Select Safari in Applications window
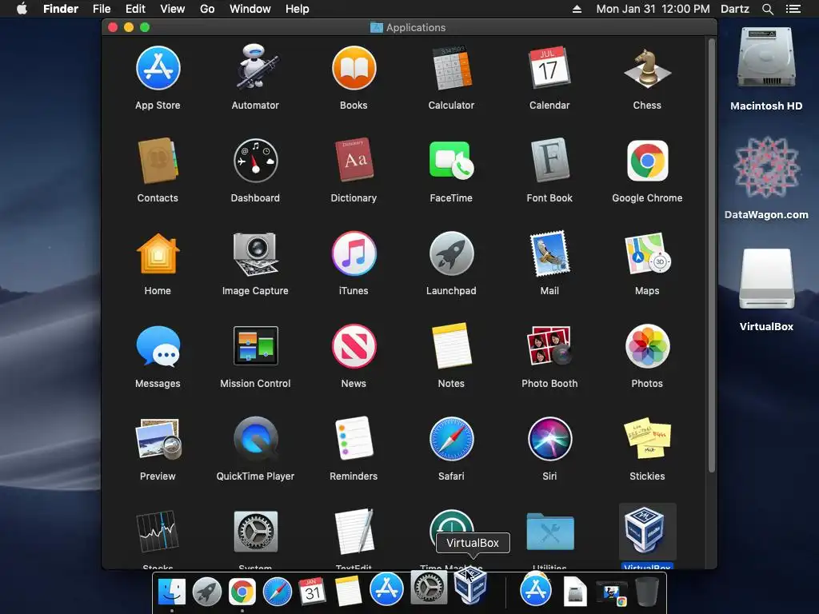 (451, 439)
